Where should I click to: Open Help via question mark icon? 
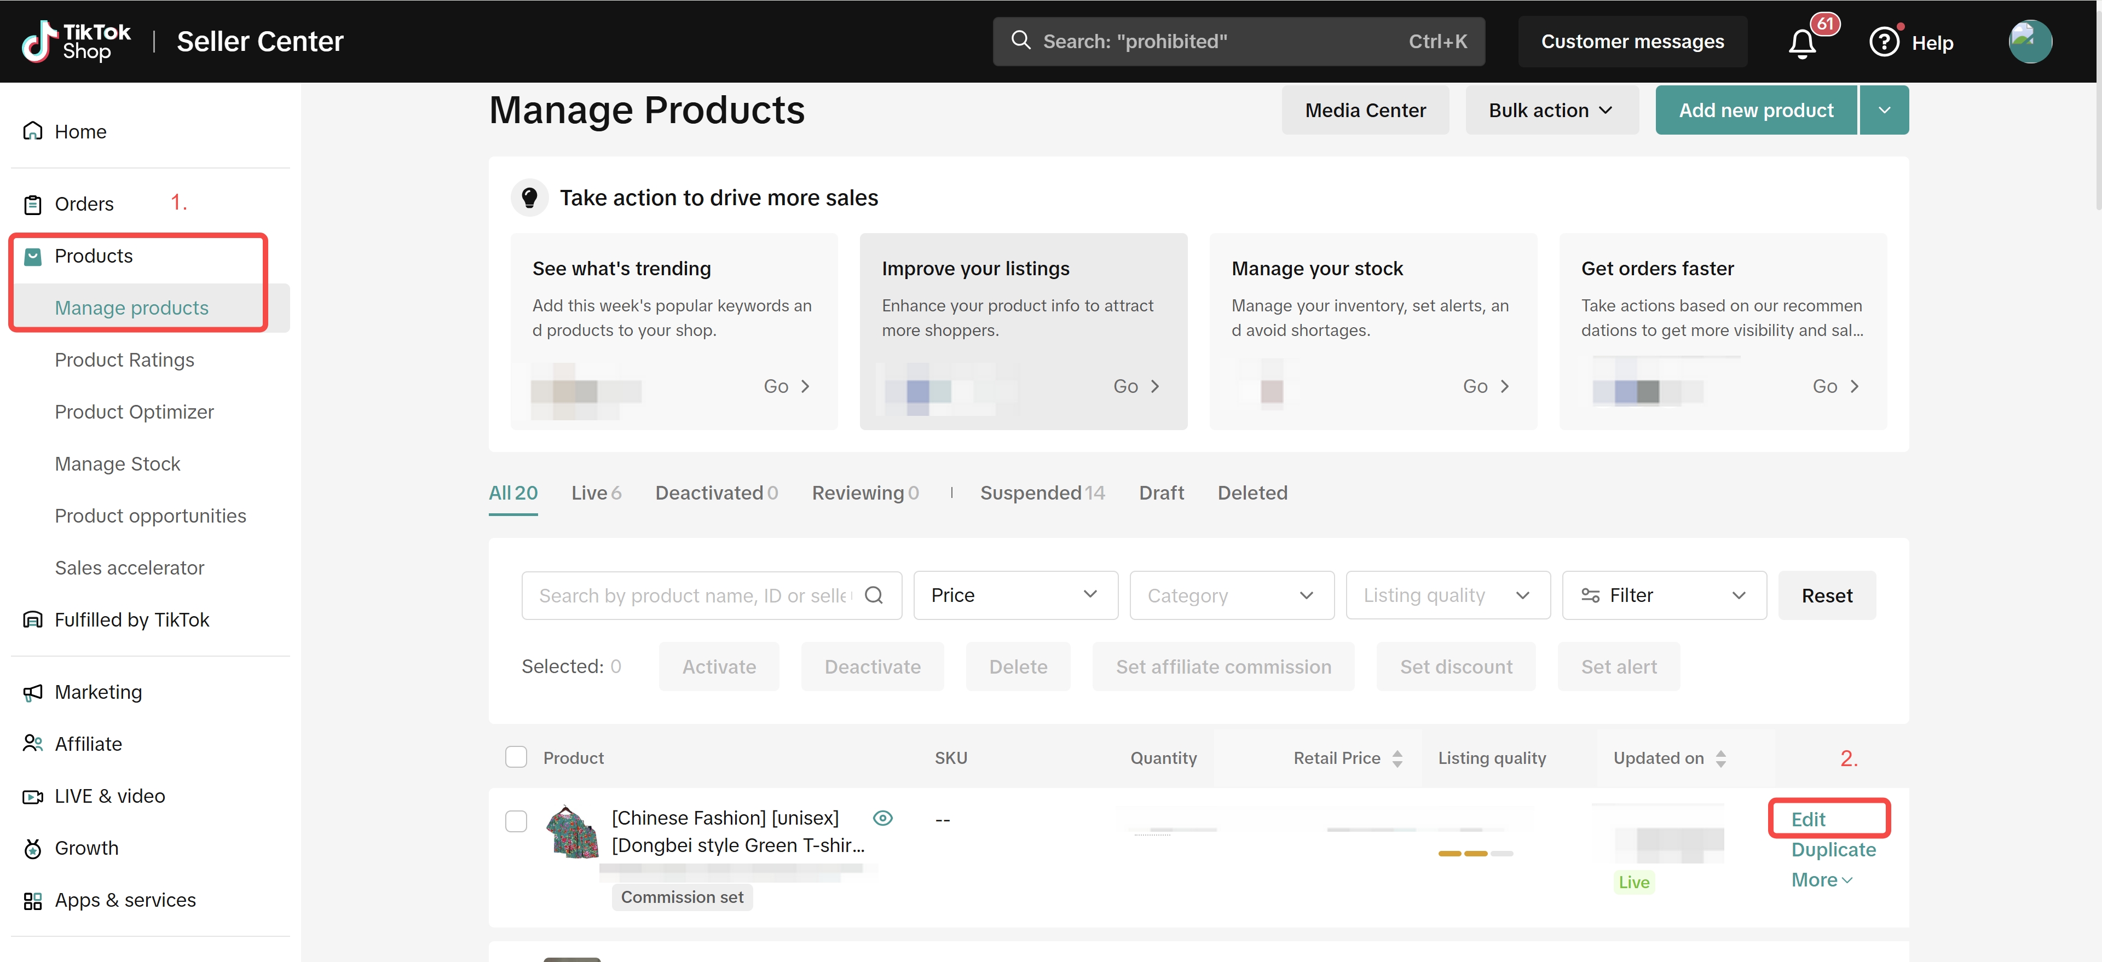pyautogui.click(x=1884, y=42)
